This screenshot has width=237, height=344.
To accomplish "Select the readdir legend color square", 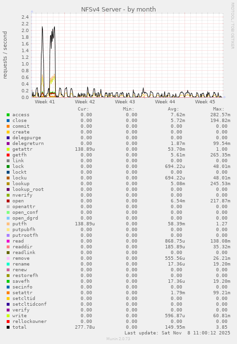I will 8,247.
